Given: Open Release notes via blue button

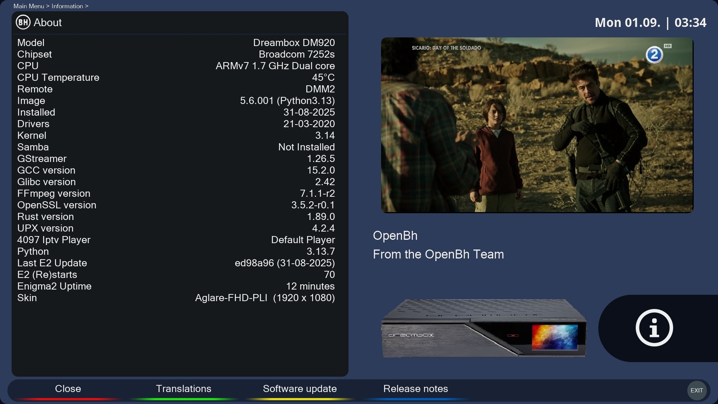Looking at the screenshot, I should point(415,389).
